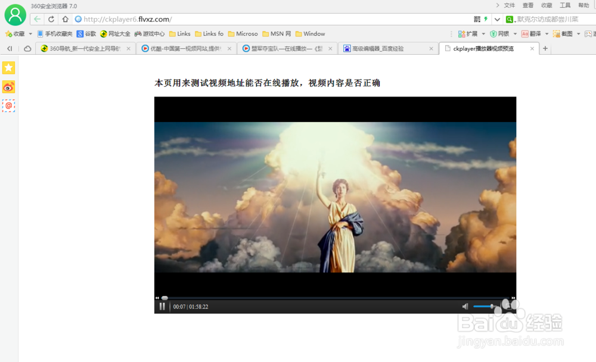
Task: Expand the address bar history dropdown
Action: click(x=497, y=20)
